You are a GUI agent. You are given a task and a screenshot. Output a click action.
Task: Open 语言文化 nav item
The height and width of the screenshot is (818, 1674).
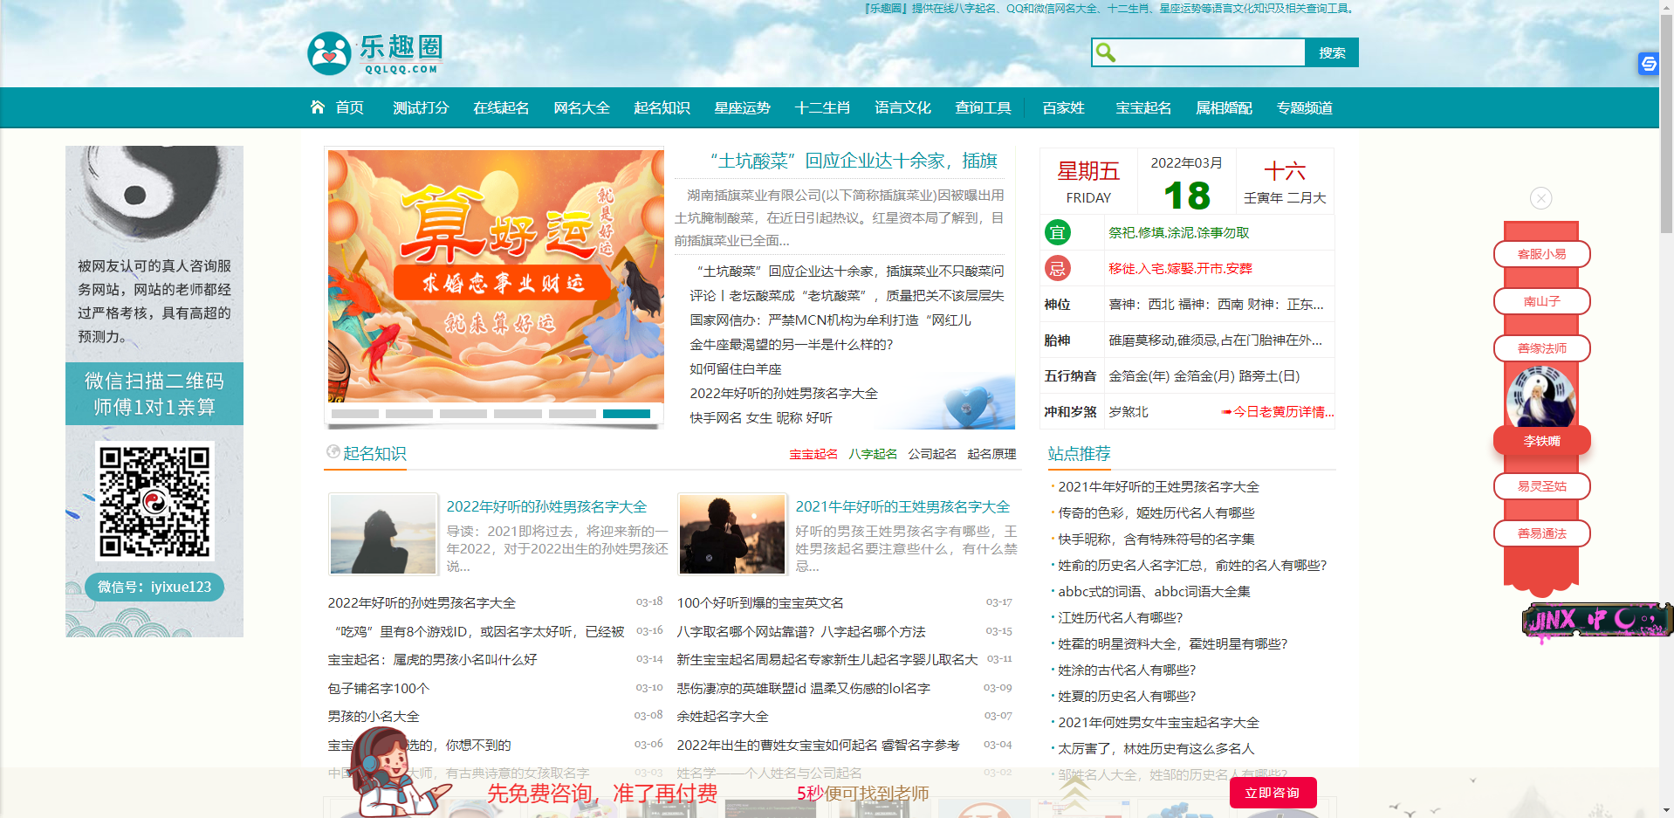coord(902,107)
